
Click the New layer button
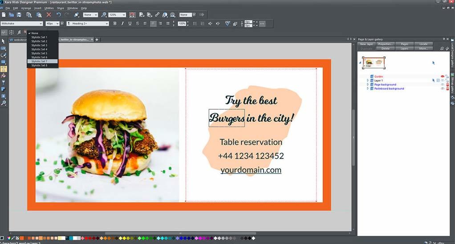[366, 44]
